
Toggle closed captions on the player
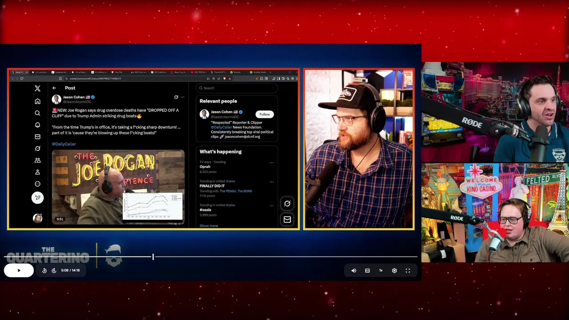click(367, 270)
